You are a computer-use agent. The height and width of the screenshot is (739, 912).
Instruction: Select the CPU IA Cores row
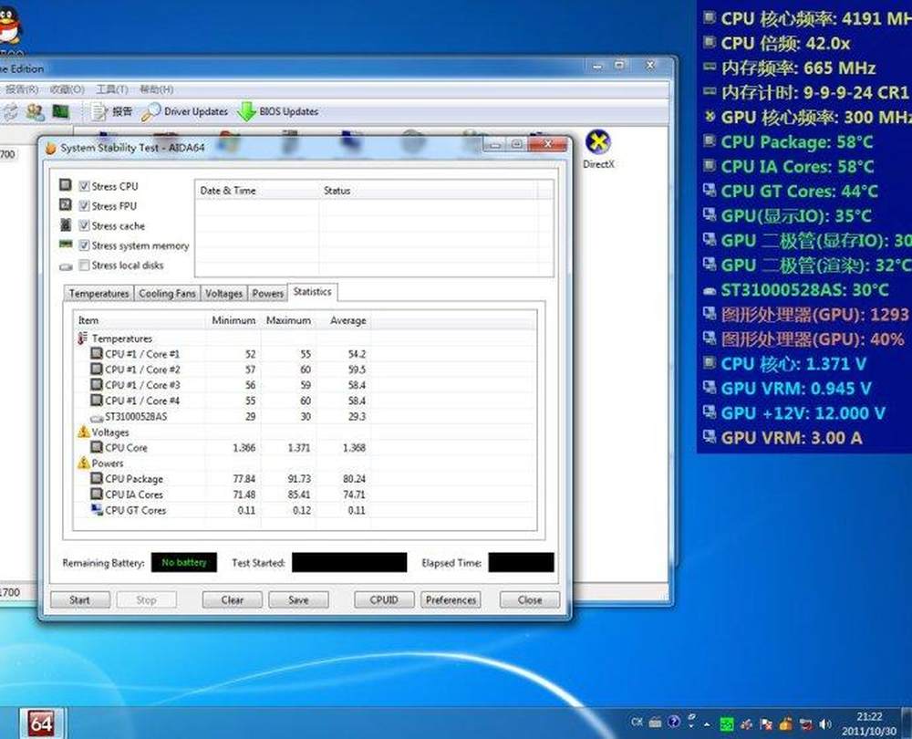click(x=305, y=494)
